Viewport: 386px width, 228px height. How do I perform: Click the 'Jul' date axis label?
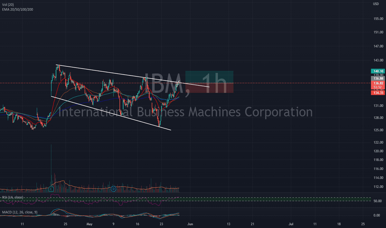tap(291, 224)
